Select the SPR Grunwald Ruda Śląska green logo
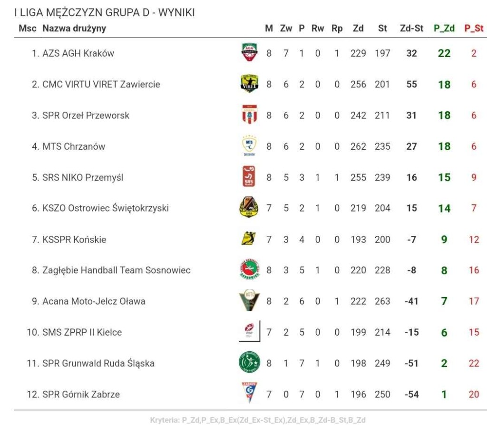487x425 pixels. click(x=249, y=362)
